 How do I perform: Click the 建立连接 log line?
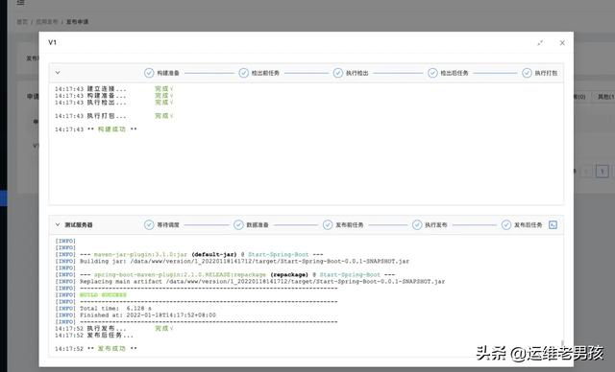[x=113, y=89]
